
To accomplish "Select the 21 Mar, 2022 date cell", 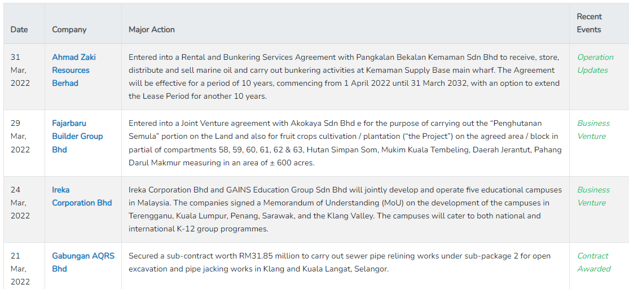I will (x=19, y=269).
